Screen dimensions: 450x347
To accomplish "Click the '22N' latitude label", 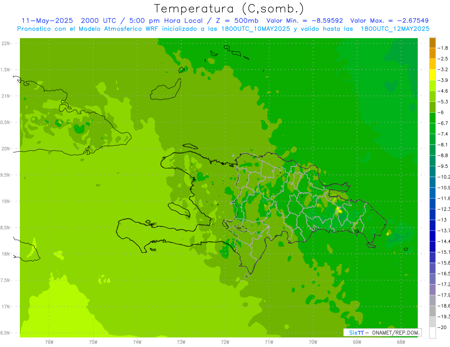I will [6, 43].
